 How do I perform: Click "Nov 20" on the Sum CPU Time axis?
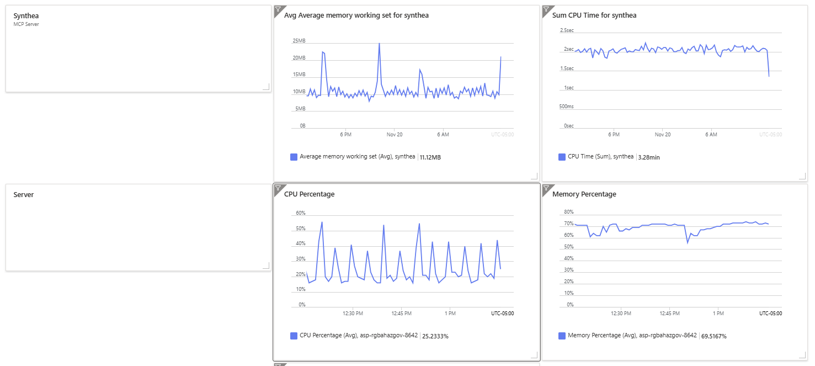tap(663, 135)
